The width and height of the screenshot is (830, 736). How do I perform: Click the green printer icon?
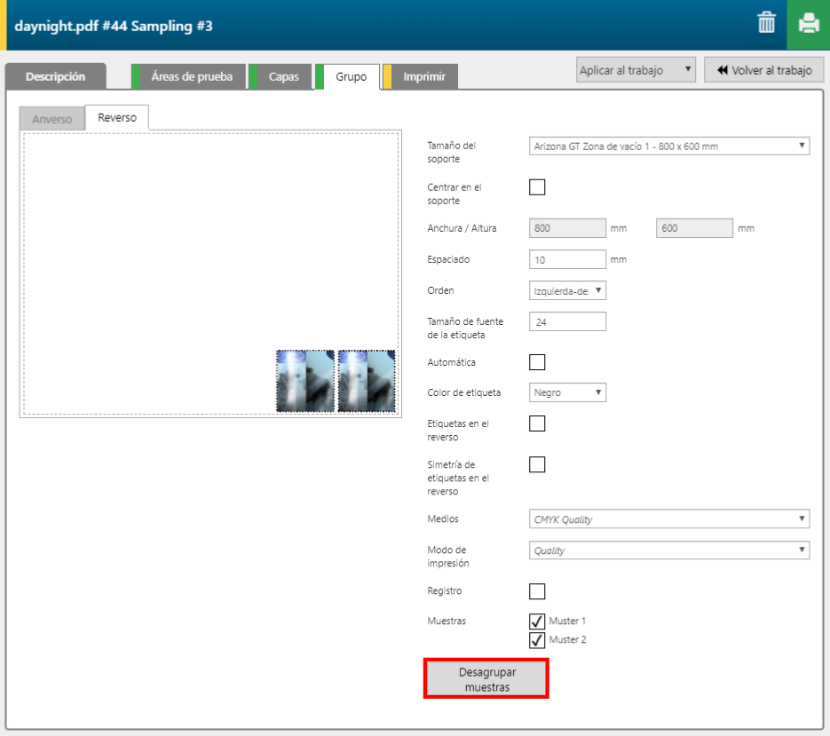[x=808, y=24]
